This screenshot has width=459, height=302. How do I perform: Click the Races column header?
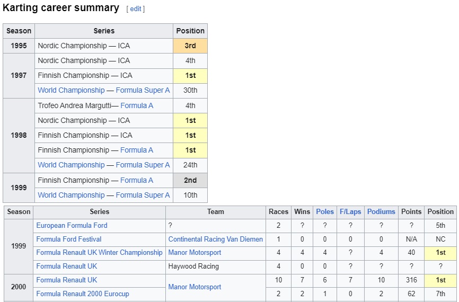click(278, 212)
